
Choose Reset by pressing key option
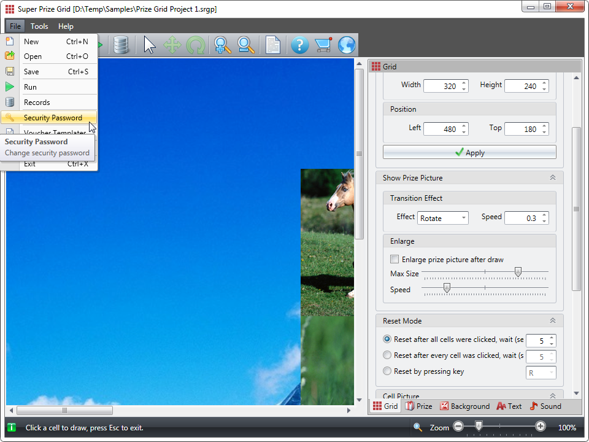[x=387, y=371]
